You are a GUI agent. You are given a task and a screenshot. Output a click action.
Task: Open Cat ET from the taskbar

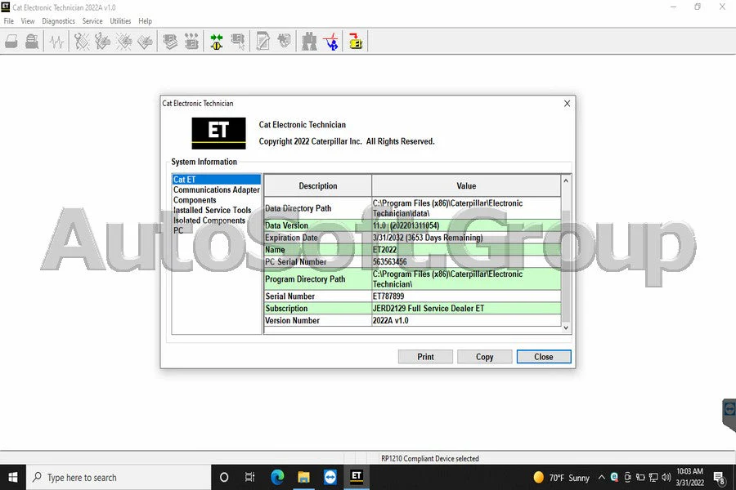356,476
